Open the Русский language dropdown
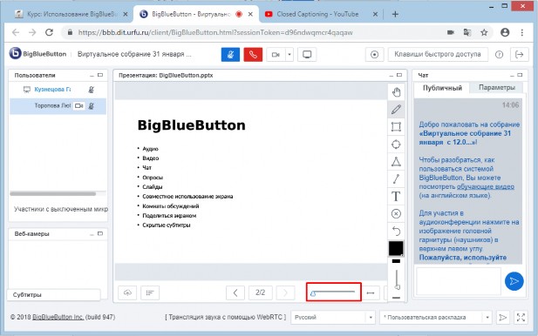538x336 pixels. coord(332,317)
